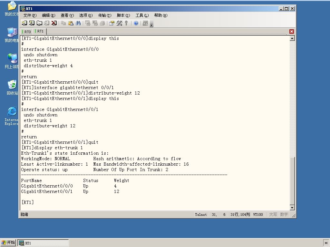
Task: Open the 查看(V) menu
Action: coord(67,15)
